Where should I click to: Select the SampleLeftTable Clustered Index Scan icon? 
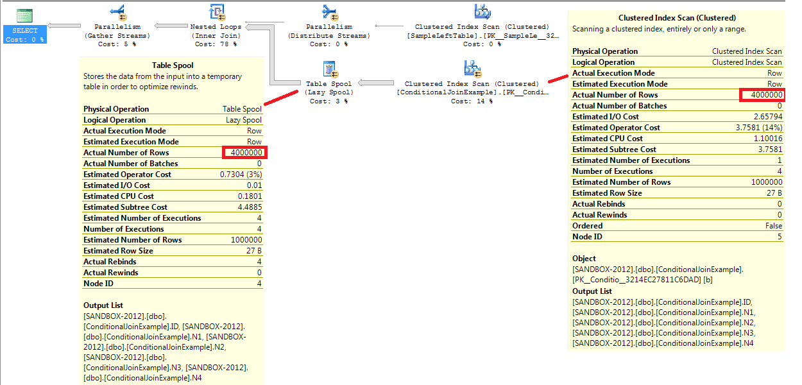click(x=482, y=12)
